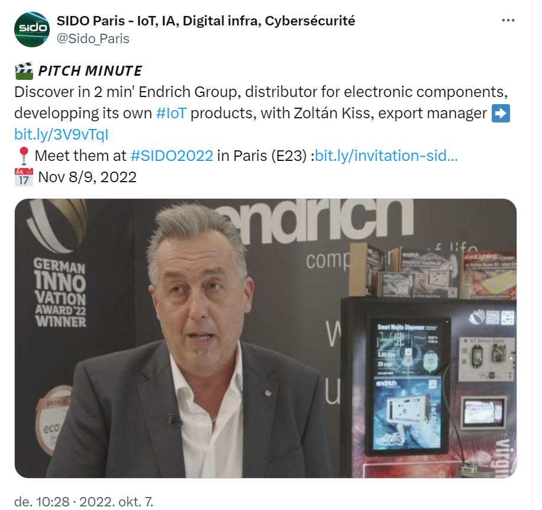This screenshot has height=510, width=542.
Task: Open the #IoT hashtag
Action: [171, 113]
